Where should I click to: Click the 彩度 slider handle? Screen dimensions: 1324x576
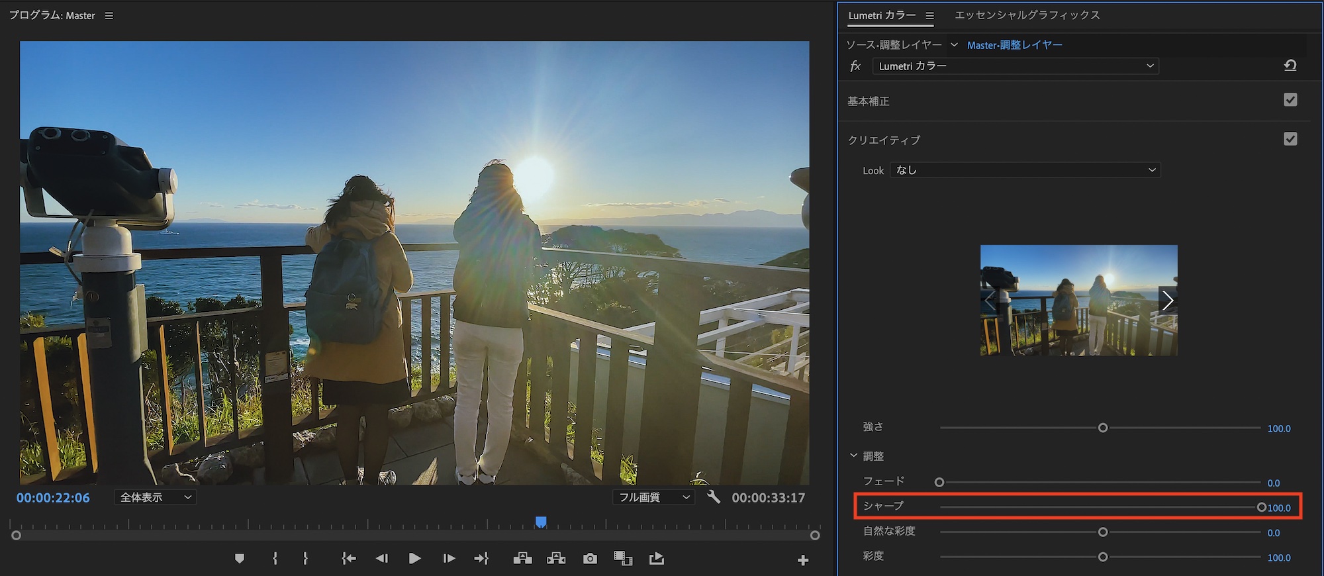1103,557
